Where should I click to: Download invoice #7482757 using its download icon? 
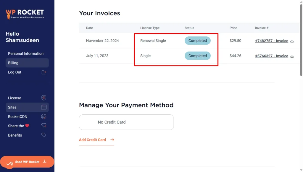coord(292,41)
